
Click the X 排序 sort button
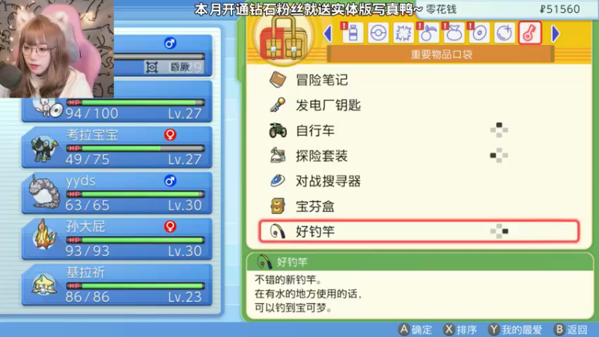pos(460,330)
